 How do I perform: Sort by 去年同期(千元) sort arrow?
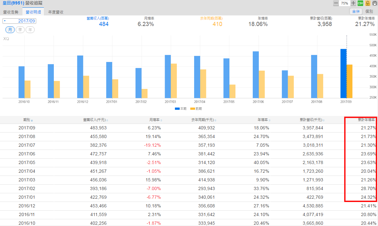click(215, 120)
